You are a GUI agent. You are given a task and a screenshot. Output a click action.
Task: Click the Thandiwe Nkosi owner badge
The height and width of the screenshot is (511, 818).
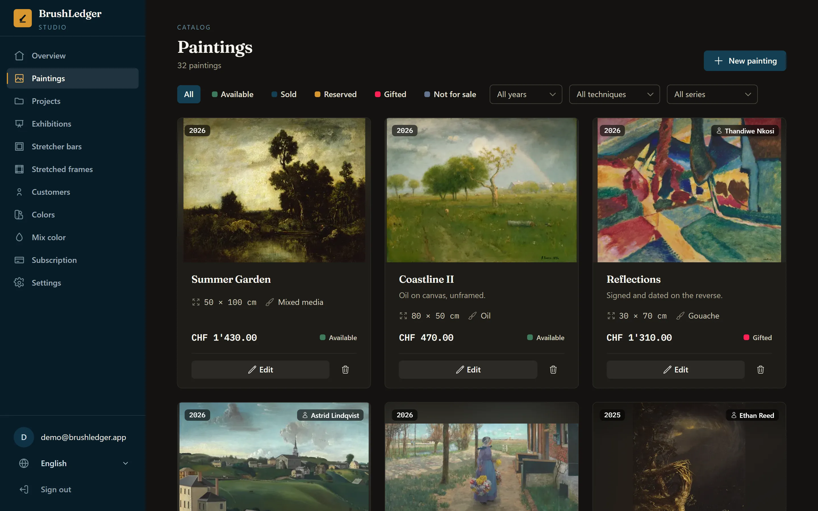[x=745, y=131]
